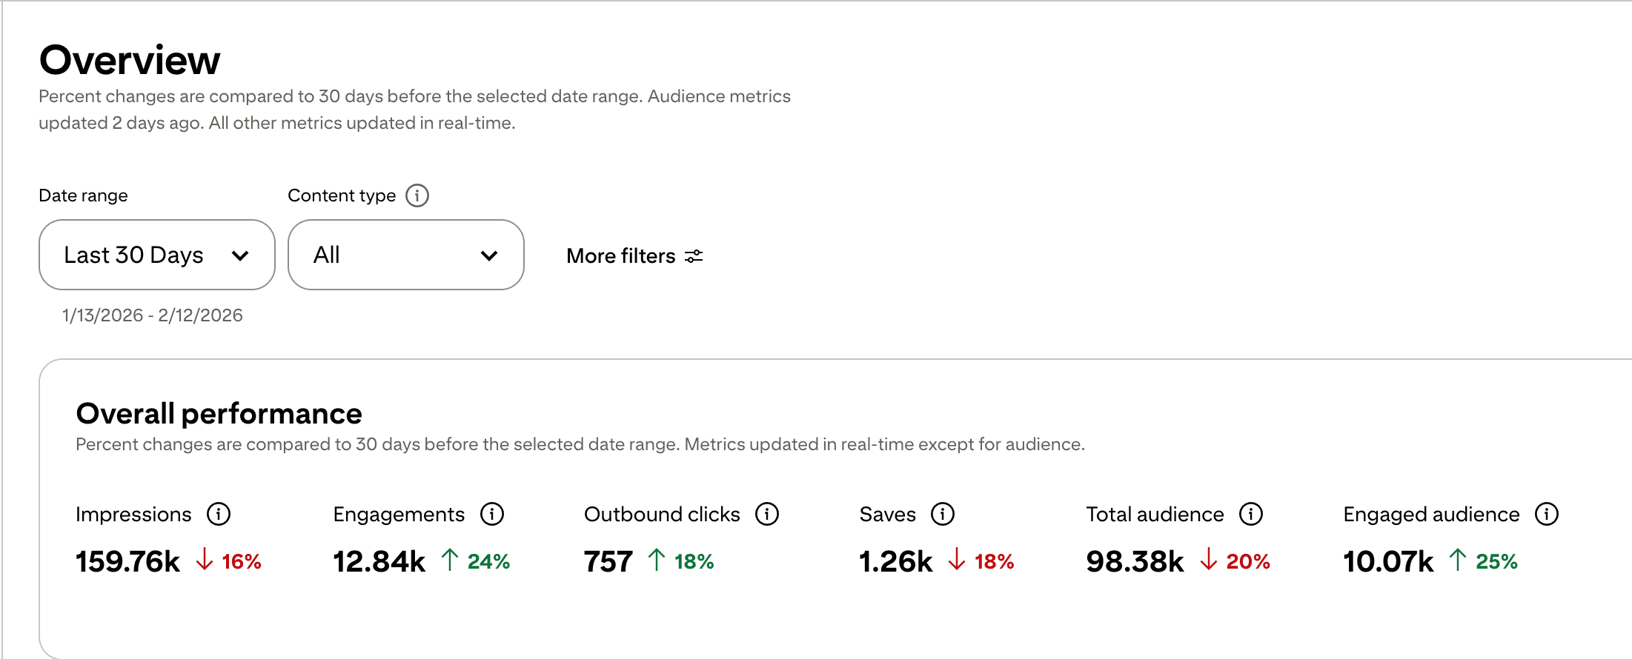Click the Total audience info icon
Screen dimensions: 1632x659
[1251, 514]
